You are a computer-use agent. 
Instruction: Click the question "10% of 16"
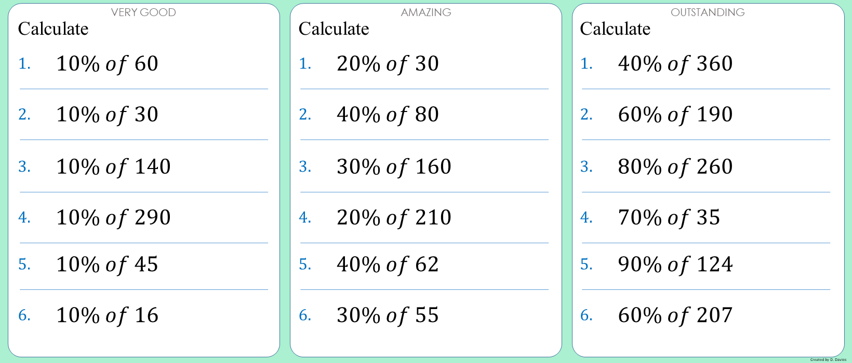(107, 315)
